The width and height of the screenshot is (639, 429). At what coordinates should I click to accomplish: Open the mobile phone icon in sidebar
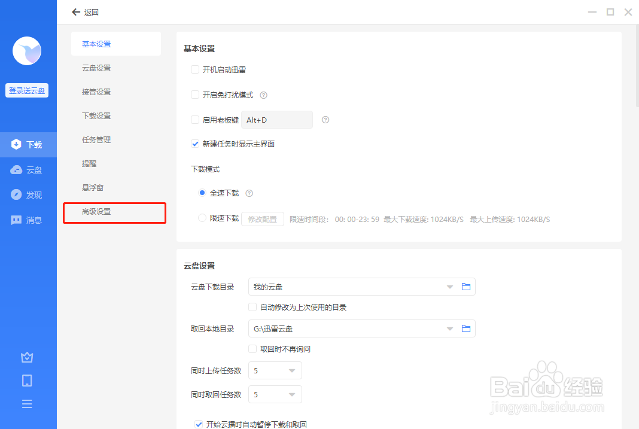[x=27, y=380]
